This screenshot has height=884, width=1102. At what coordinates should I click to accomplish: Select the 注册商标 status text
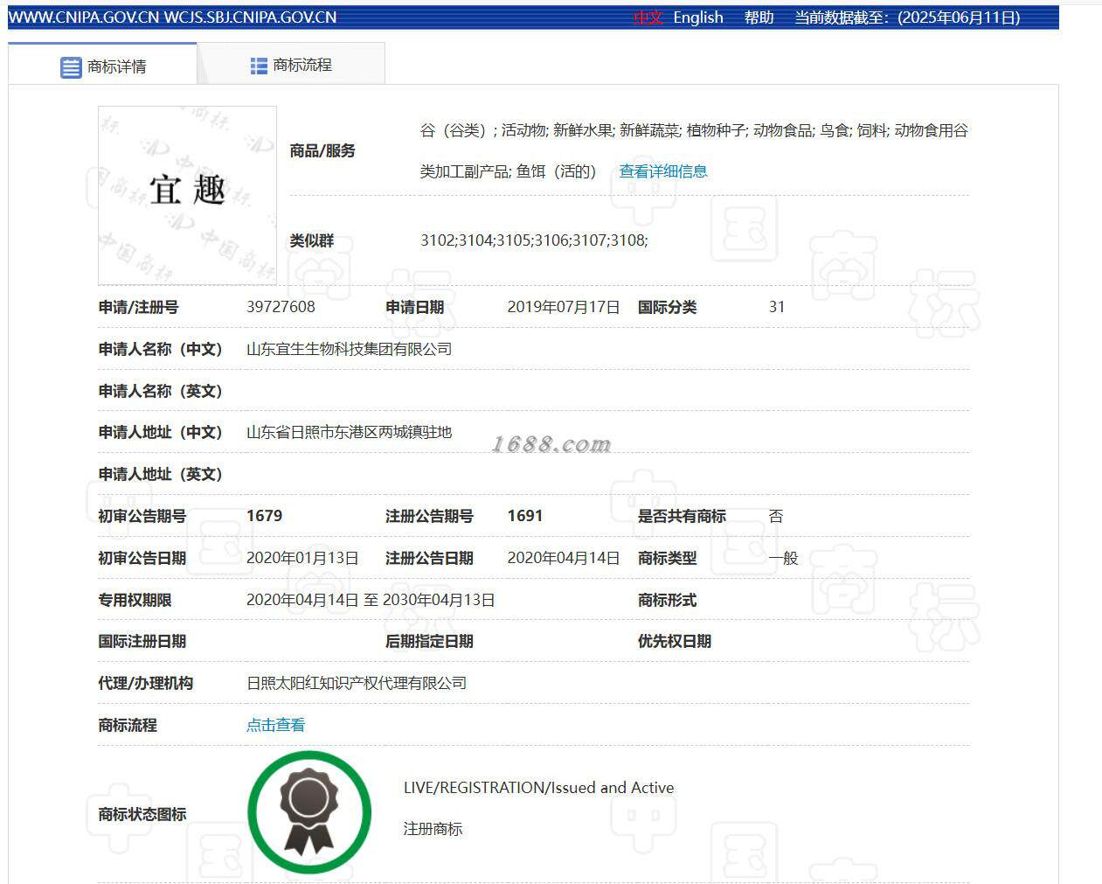433,829
